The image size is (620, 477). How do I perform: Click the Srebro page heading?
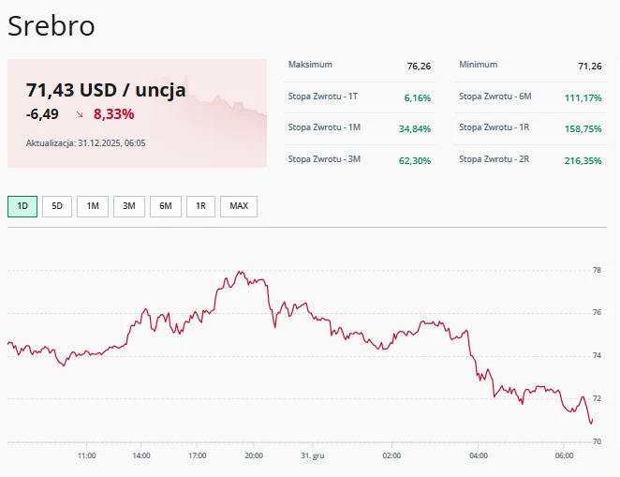52,26
